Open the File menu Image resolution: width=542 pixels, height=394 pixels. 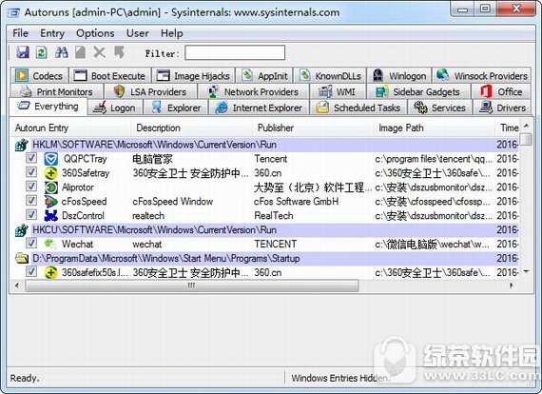click(20, 33)
